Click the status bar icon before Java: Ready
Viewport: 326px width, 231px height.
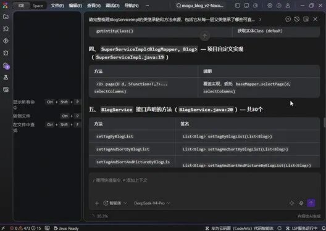(47, 228)
